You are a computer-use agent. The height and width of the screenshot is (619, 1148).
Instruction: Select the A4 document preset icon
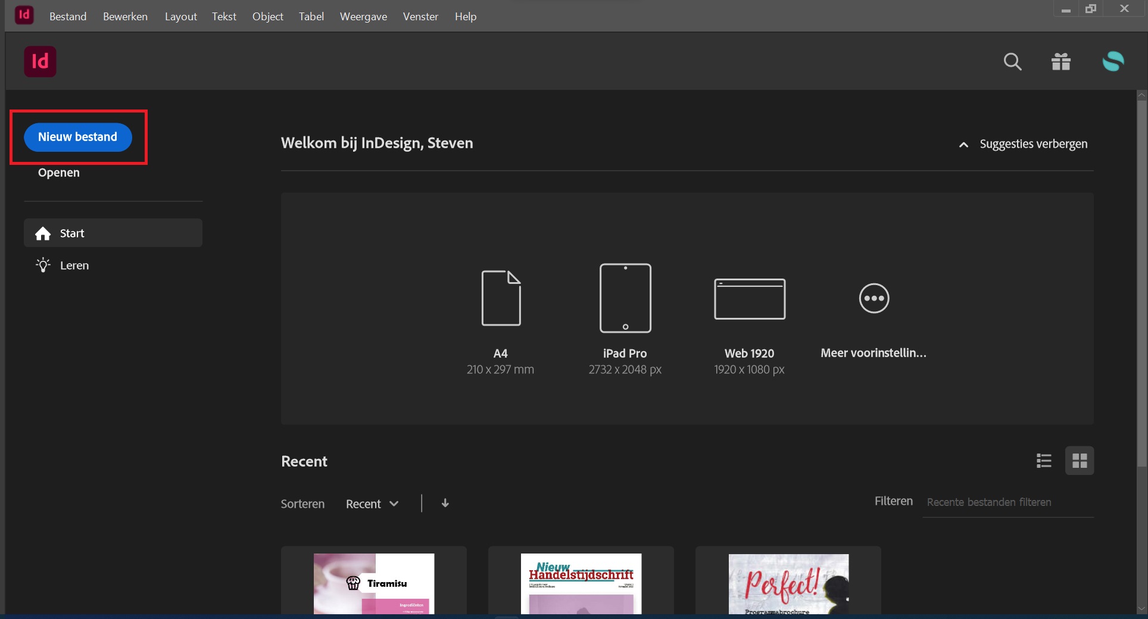click(x=501, y=298)
